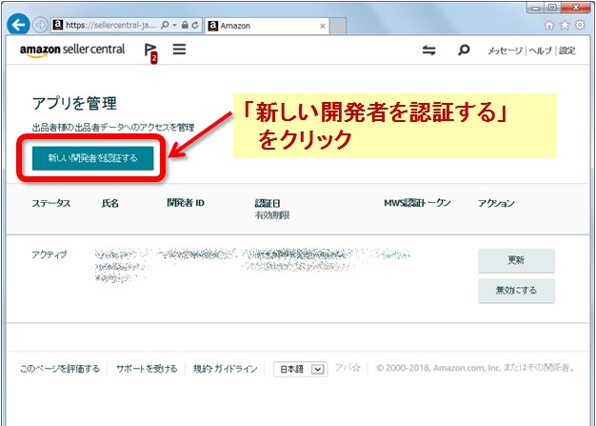Expand the 日本語 language dropdown
The width and height of the screenshot is (596, 426).
(x=300, y=369)
